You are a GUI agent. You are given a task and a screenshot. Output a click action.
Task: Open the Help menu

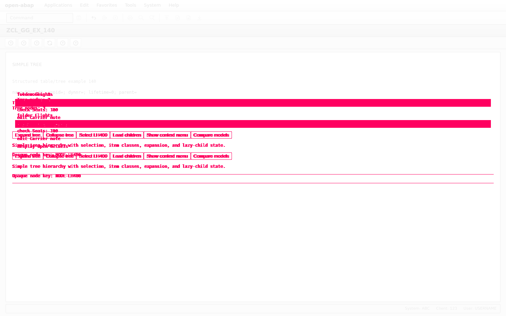[x=174, y=5]
